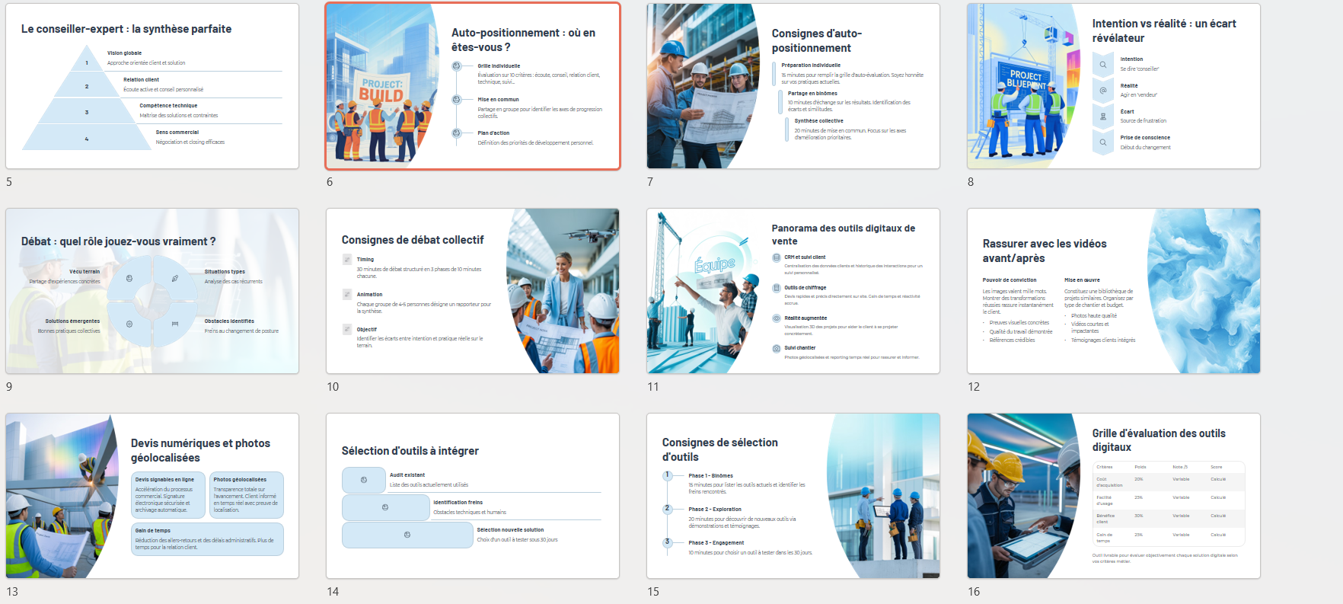Click the icon box beside 'Sélection nouvelle solution'

407,535
